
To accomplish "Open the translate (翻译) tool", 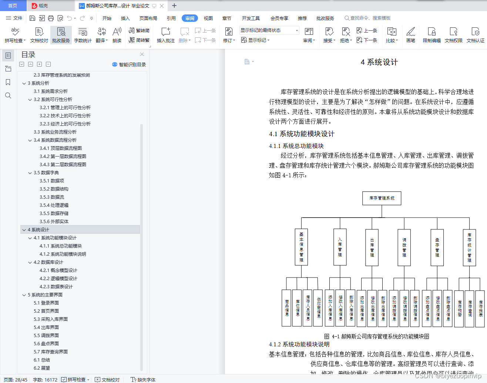I will point(101,35).
